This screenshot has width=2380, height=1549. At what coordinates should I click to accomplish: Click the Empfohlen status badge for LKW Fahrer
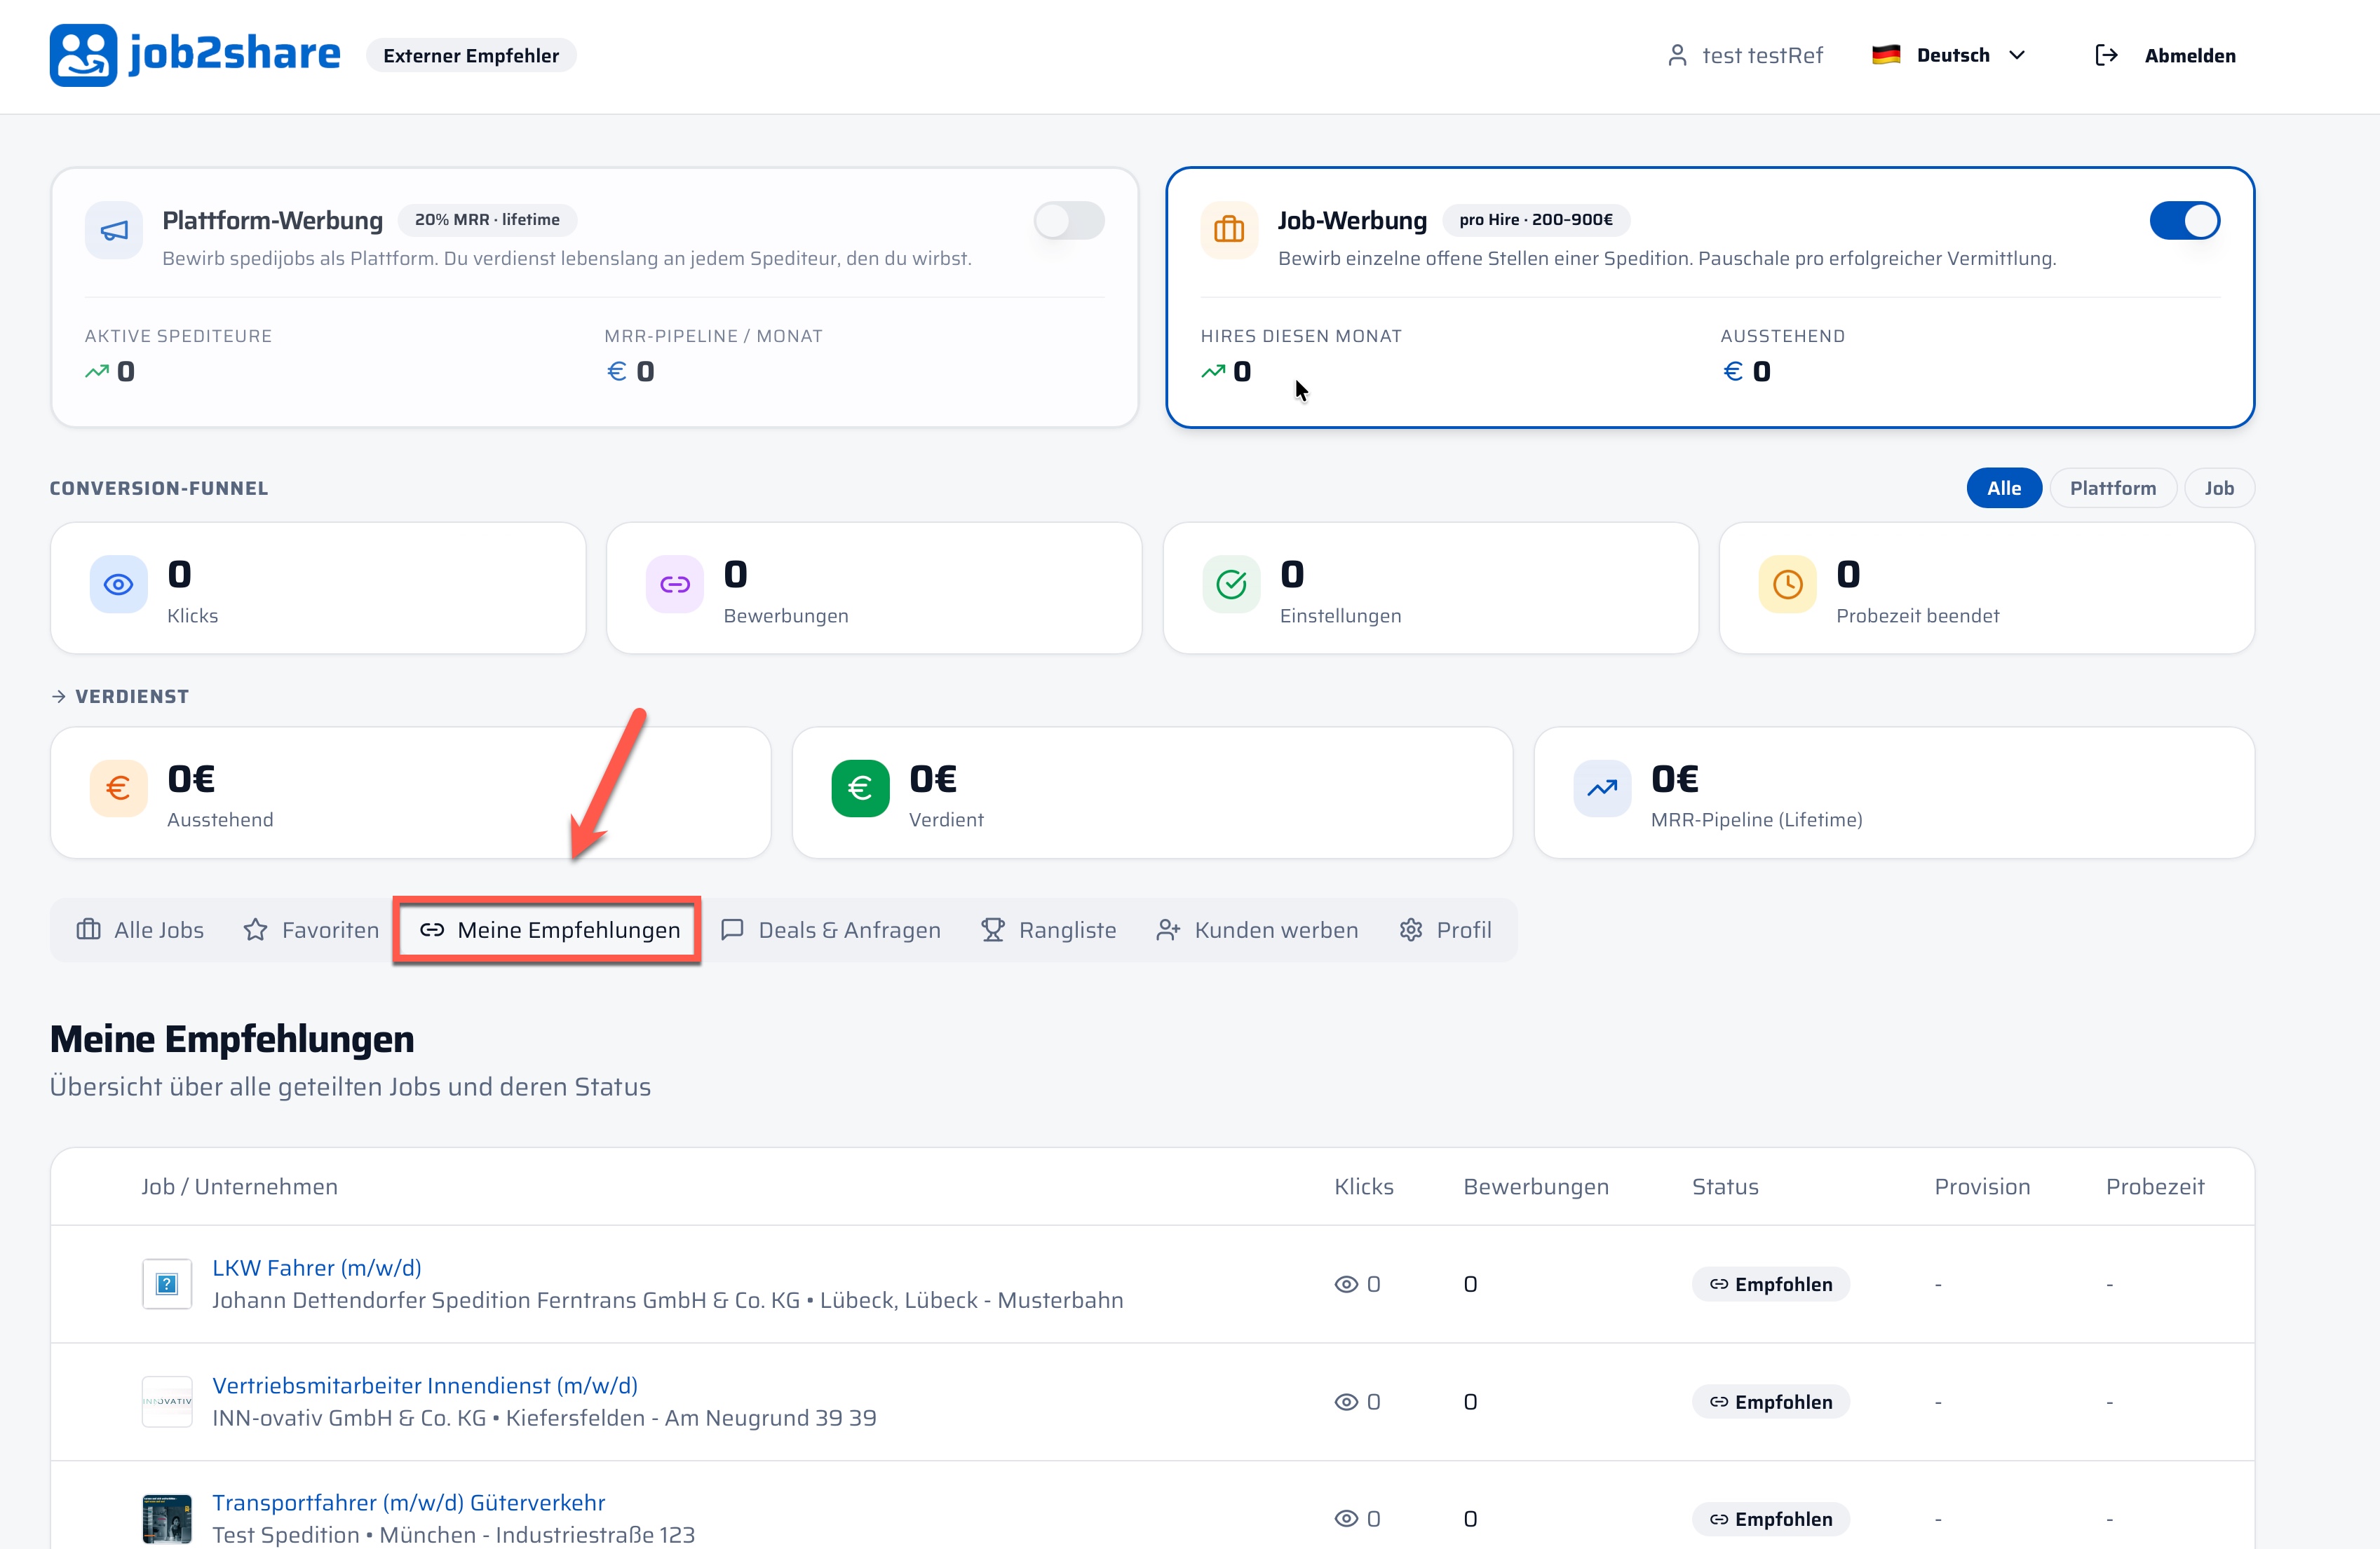coord(1771,1284)
